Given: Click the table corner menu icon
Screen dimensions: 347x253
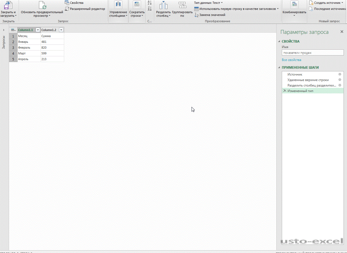Looking at the screenshot, I should tap(13, 30).
